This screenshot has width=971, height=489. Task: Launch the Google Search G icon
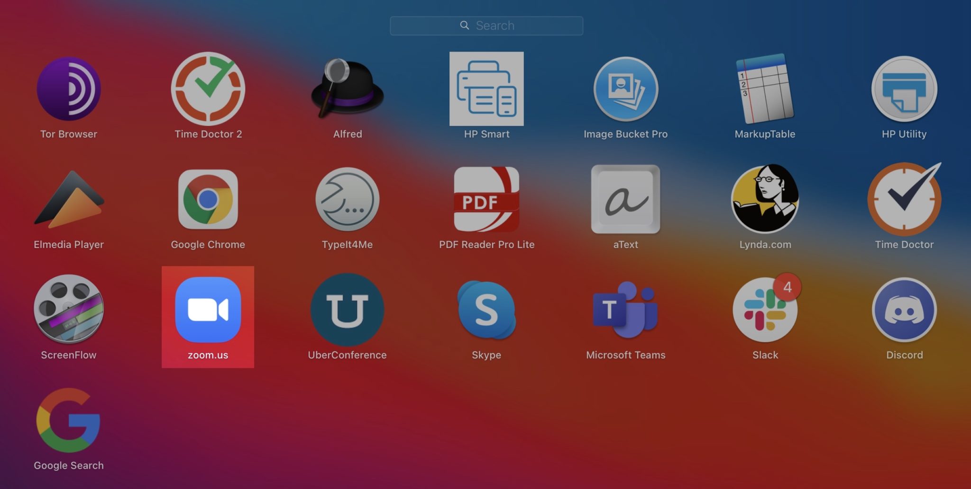coord(69,420)
